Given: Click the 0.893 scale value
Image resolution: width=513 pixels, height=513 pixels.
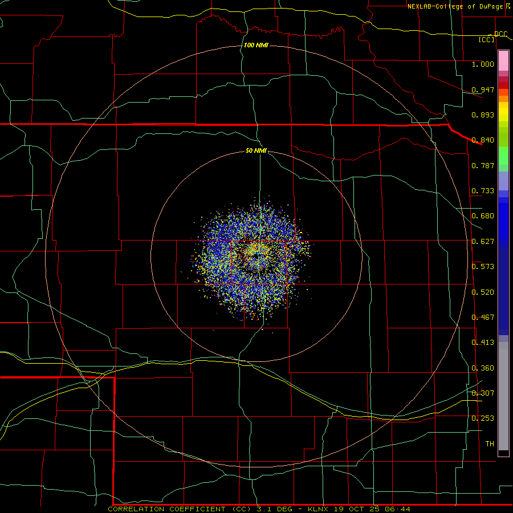Looking at the screenshot, I should (x=483, y=115).
